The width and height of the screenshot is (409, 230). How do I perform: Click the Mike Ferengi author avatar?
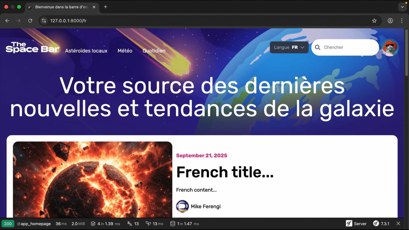(x=182, y=206)
